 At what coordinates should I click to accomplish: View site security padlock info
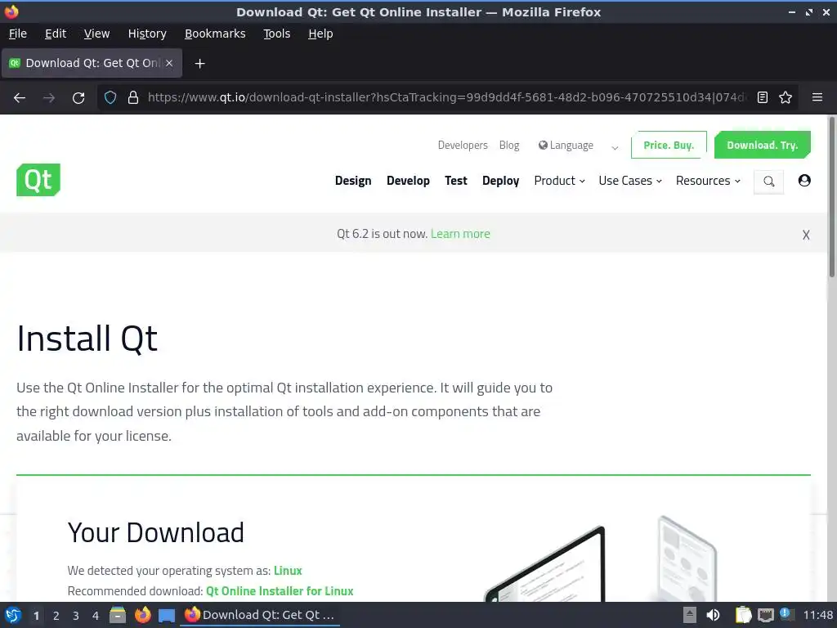(x=133, y=97)
